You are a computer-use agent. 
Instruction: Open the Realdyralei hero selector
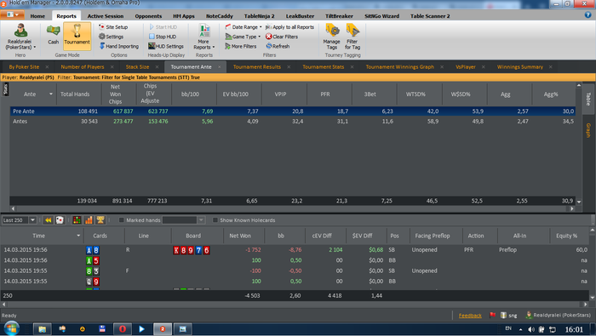point(20,37)
